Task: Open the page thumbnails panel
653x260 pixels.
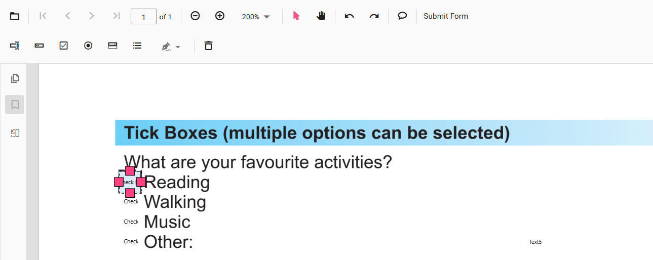Action: pyautogui.click(x=15, y=78)
